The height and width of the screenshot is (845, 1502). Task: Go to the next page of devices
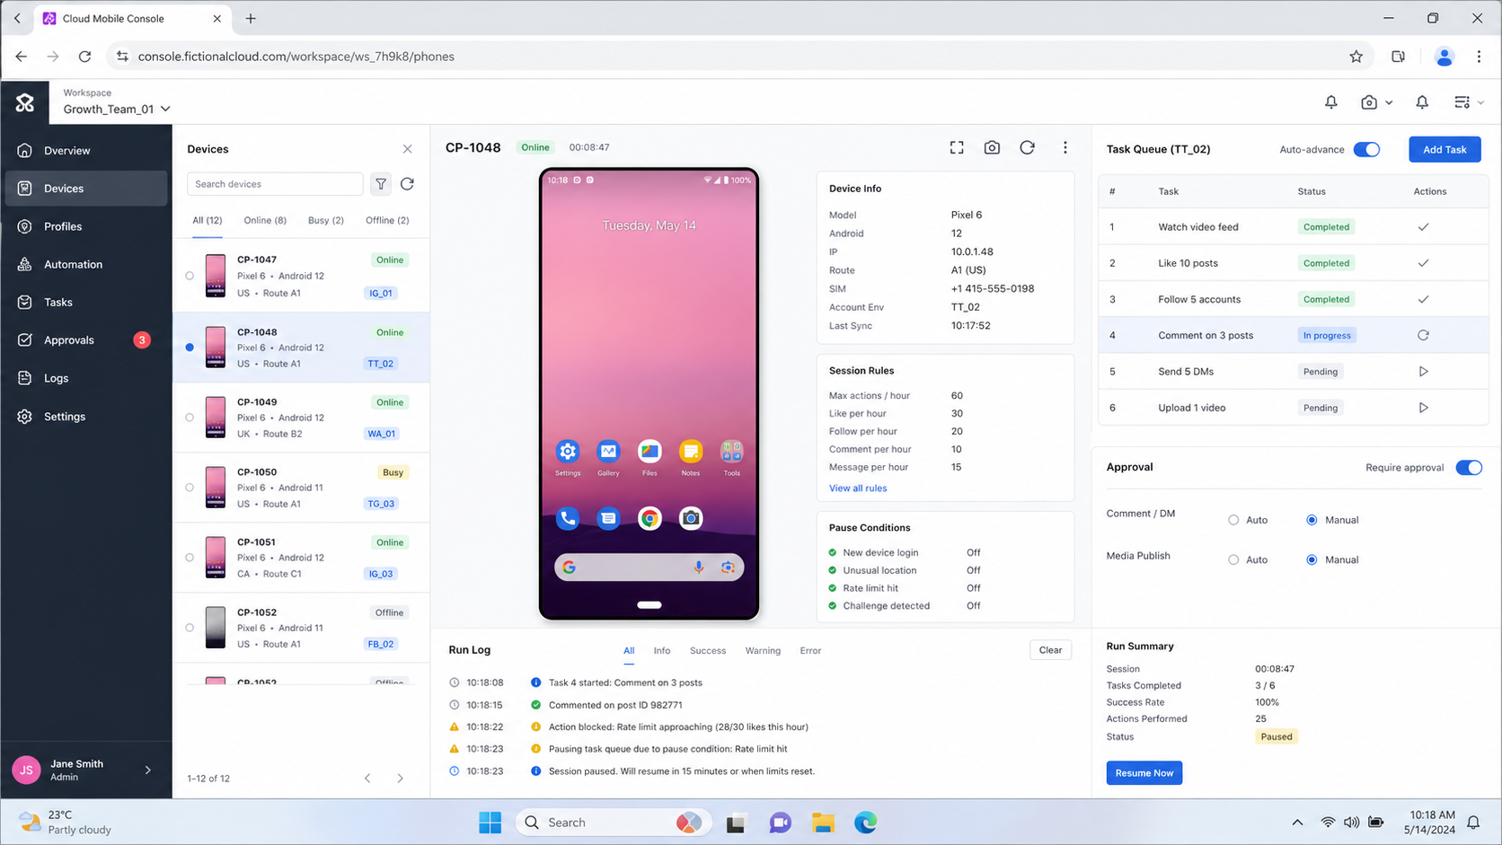coord(401,779)
